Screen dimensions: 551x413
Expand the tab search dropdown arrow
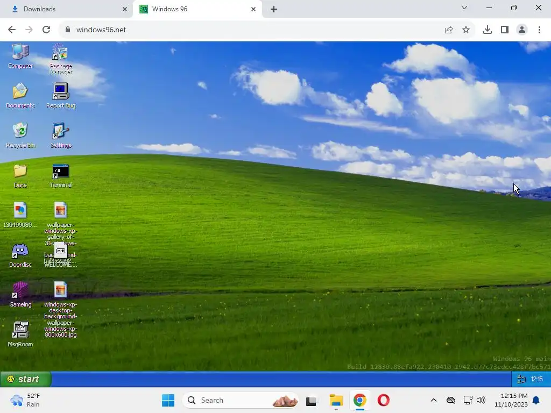pyautogui.click(x=464, y=8)
